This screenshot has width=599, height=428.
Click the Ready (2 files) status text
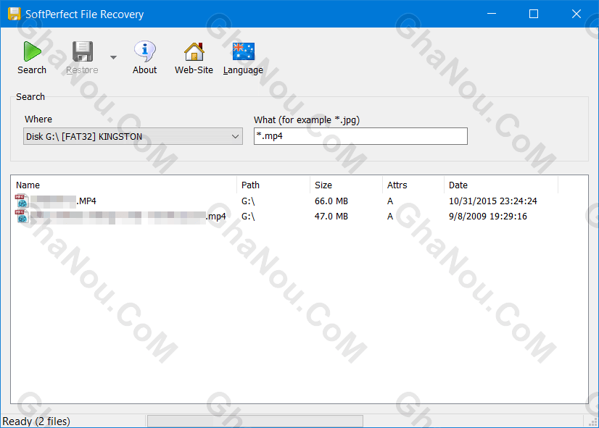[x=36, y=421]
